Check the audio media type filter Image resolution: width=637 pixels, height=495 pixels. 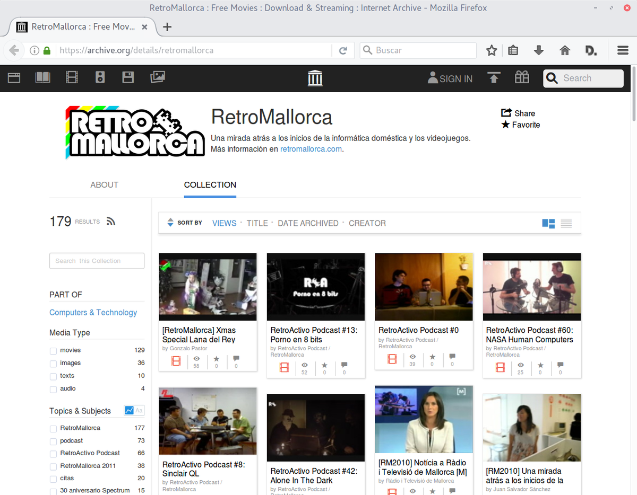(x=53, y=390)
